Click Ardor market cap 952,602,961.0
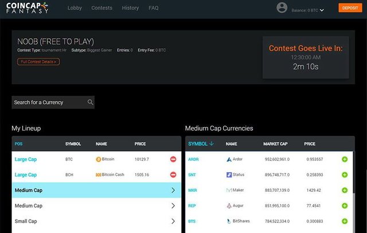367x233 pixels. (x=277, y=159)
